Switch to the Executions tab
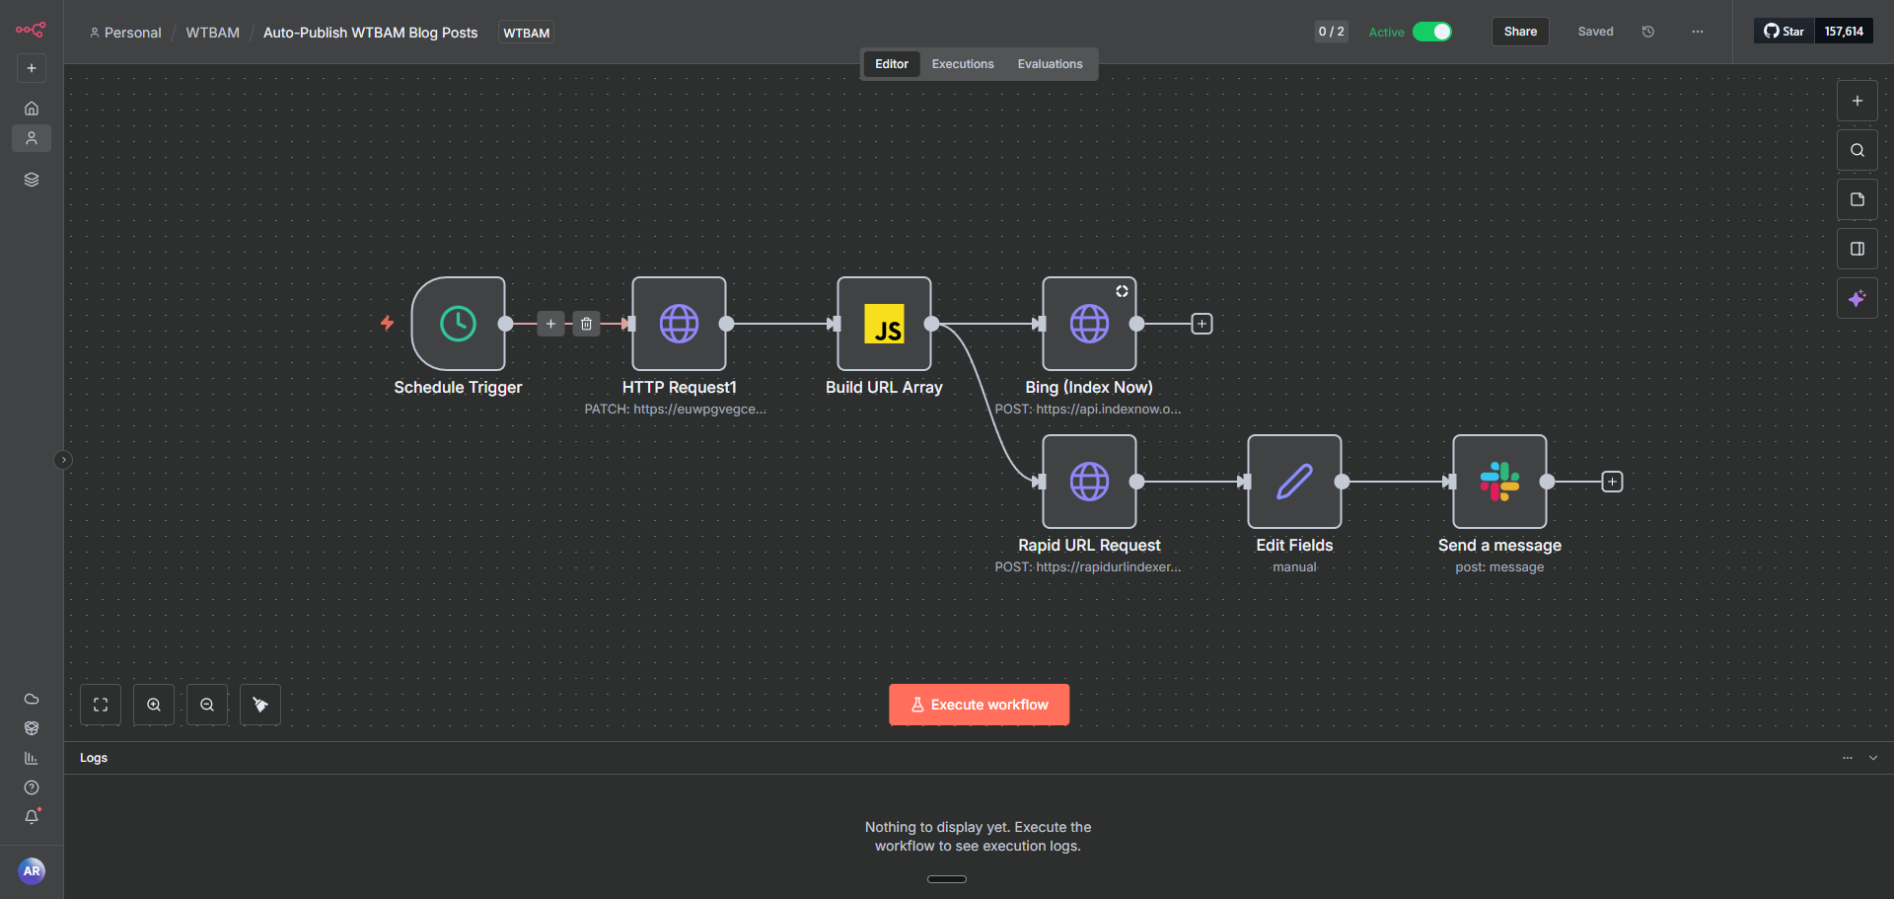The width and height of the screenshot is (1894, 899). tap(962, 63)
